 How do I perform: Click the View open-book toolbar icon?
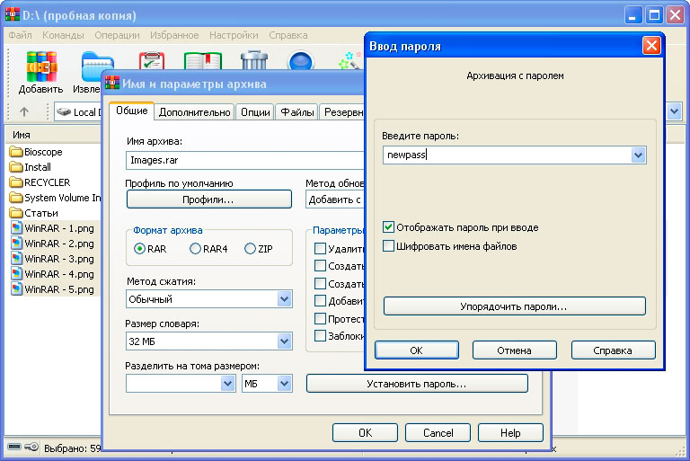(203, 61)
